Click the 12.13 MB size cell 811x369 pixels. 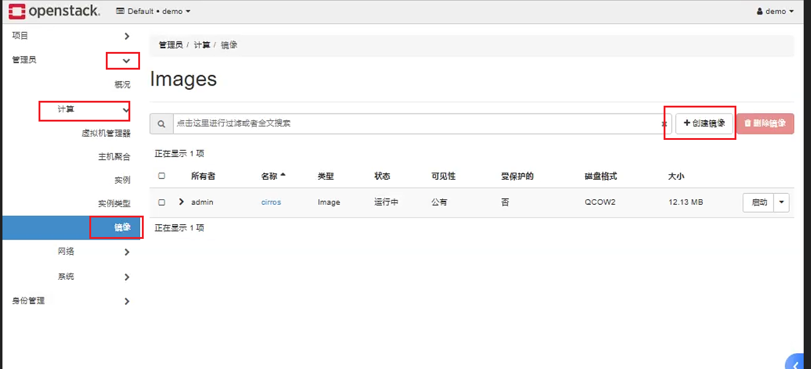(686, 202)
